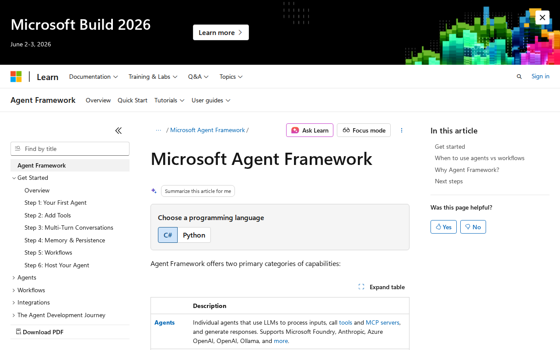Collapse the Get Started tree section
560x350 pixels.
(14, 178)
